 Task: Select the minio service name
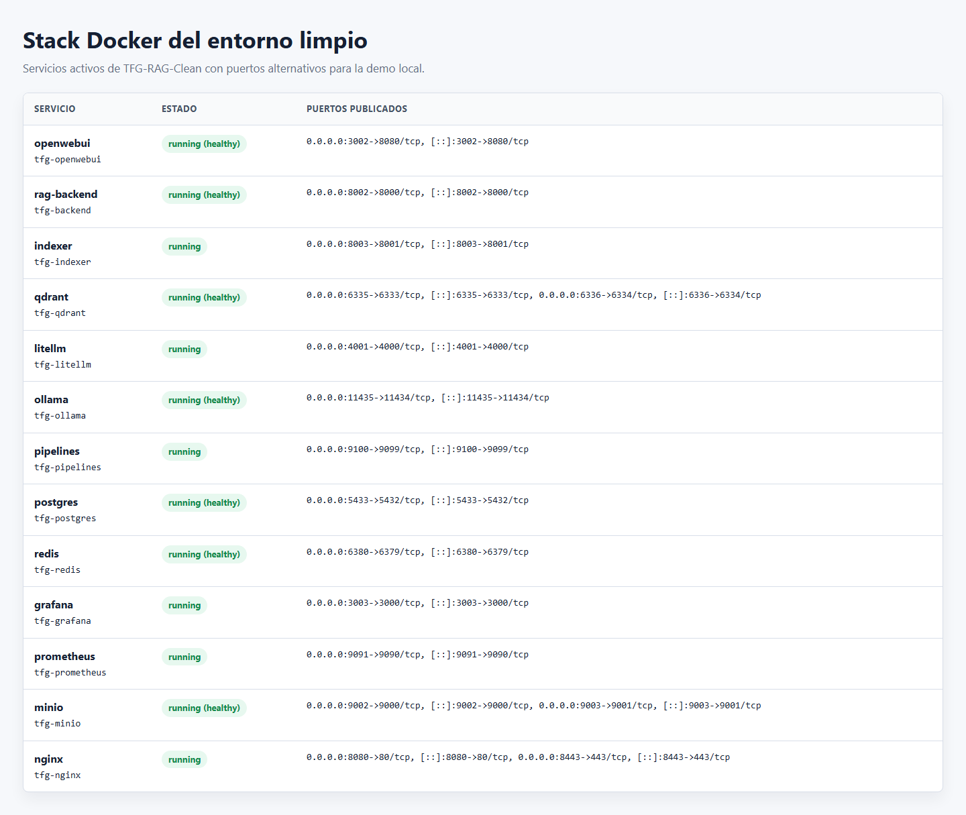pyautogui.click(x=48, y=708)
